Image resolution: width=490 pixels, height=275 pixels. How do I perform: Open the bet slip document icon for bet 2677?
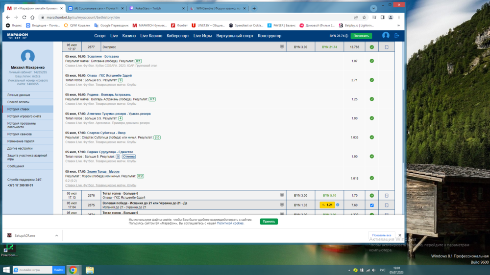[387, 47]
